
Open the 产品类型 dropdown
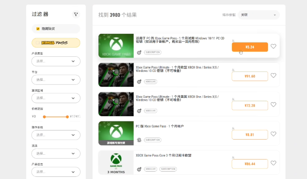pos(56,61)
